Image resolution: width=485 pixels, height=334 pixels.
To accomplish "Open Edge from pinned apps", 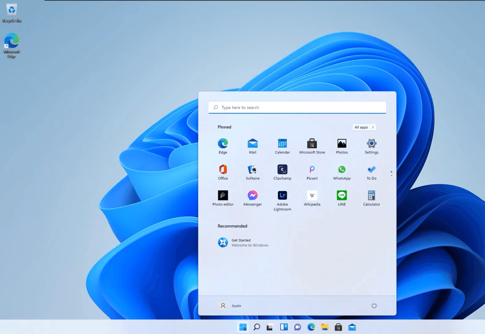I will pos(223,146).
